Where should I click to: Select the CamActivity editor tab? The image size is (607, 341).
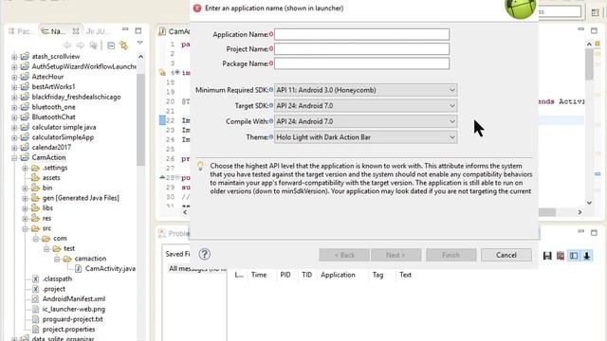click(x=175, y=31)
